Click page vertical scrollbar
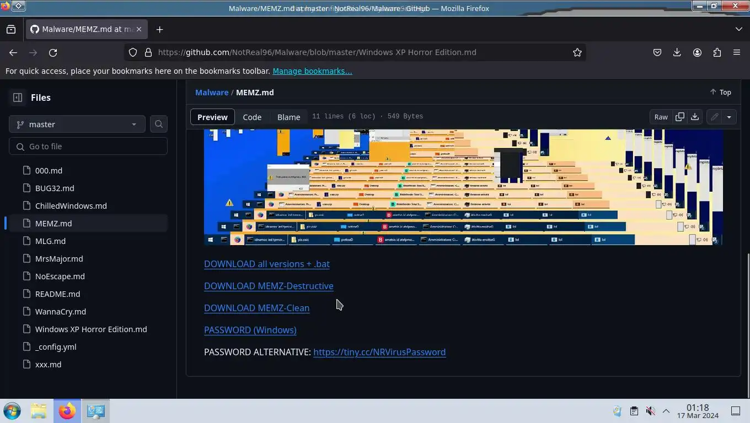 (x=747, y=325)
